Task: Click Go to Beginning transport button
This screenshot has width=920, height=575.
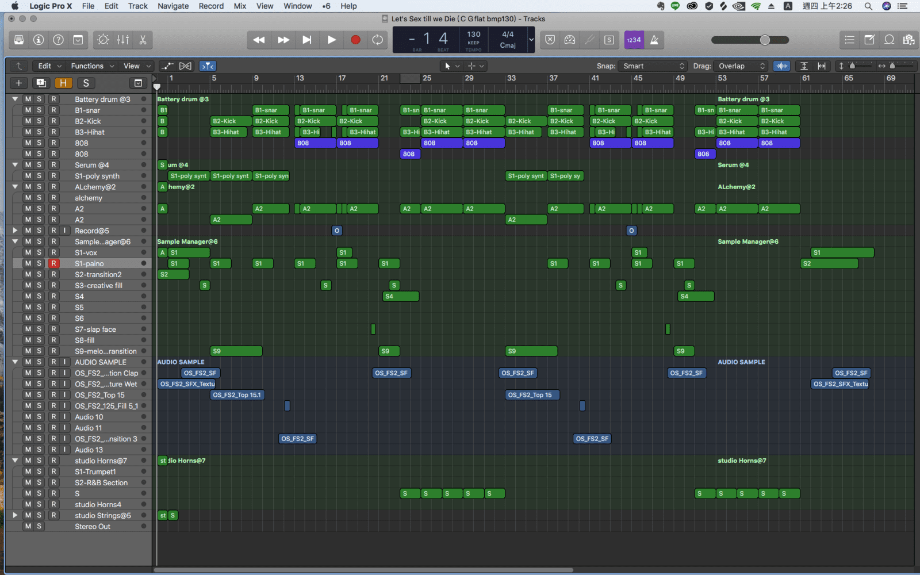Action: coord(307,40)
